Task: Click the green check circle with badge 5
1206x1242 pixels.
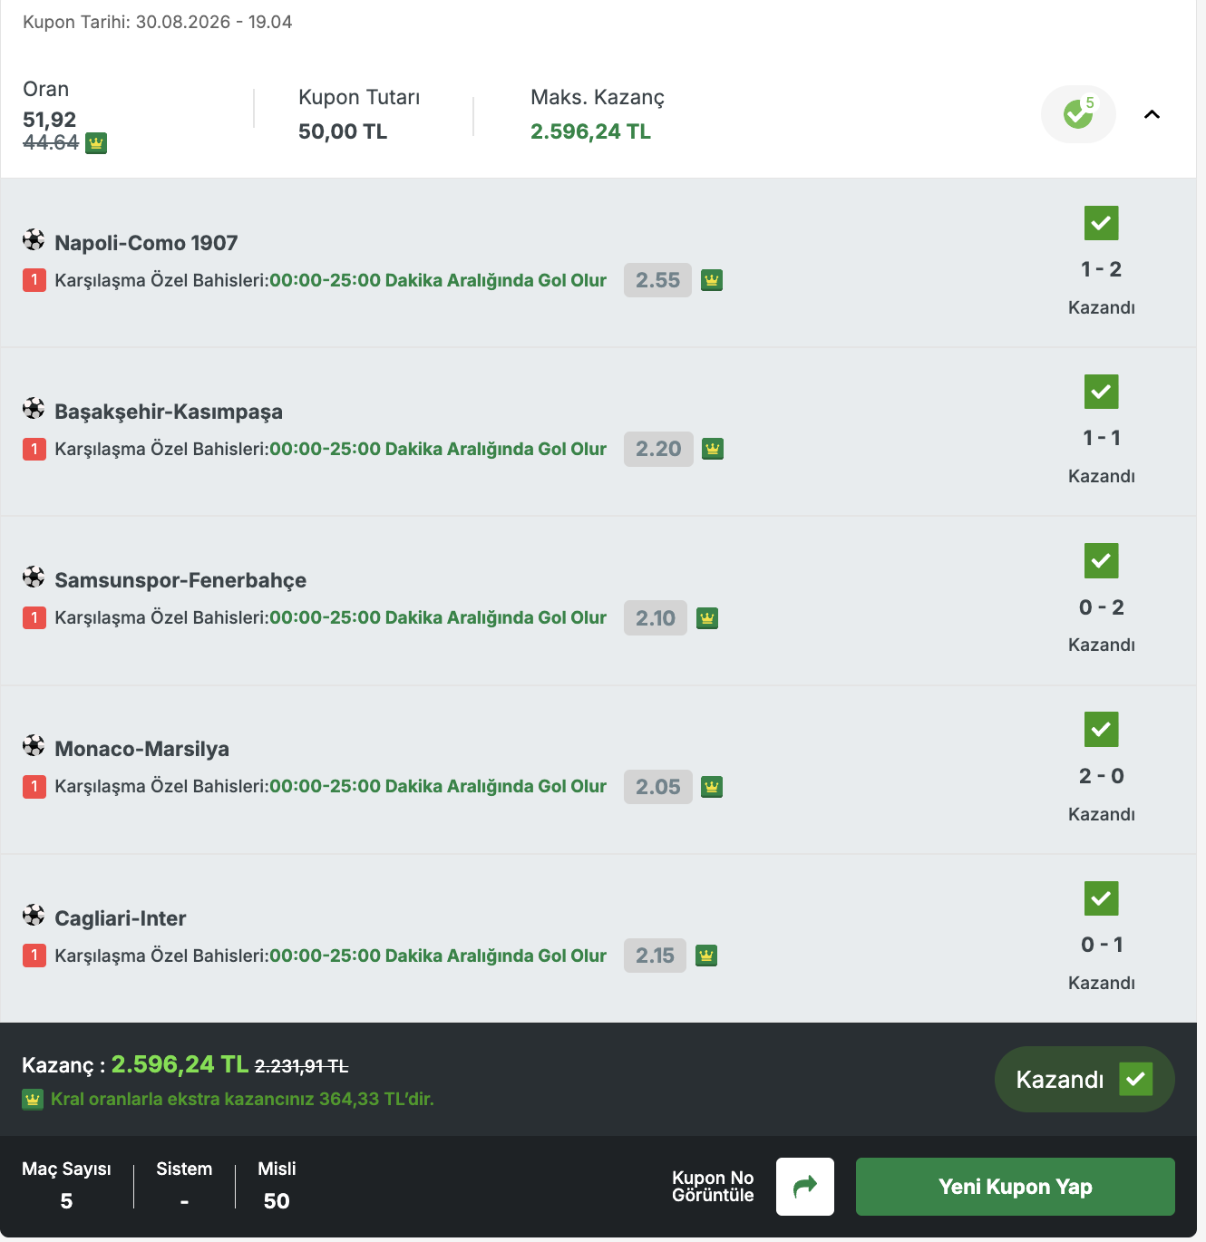Action: click(x=1078, y=113)
